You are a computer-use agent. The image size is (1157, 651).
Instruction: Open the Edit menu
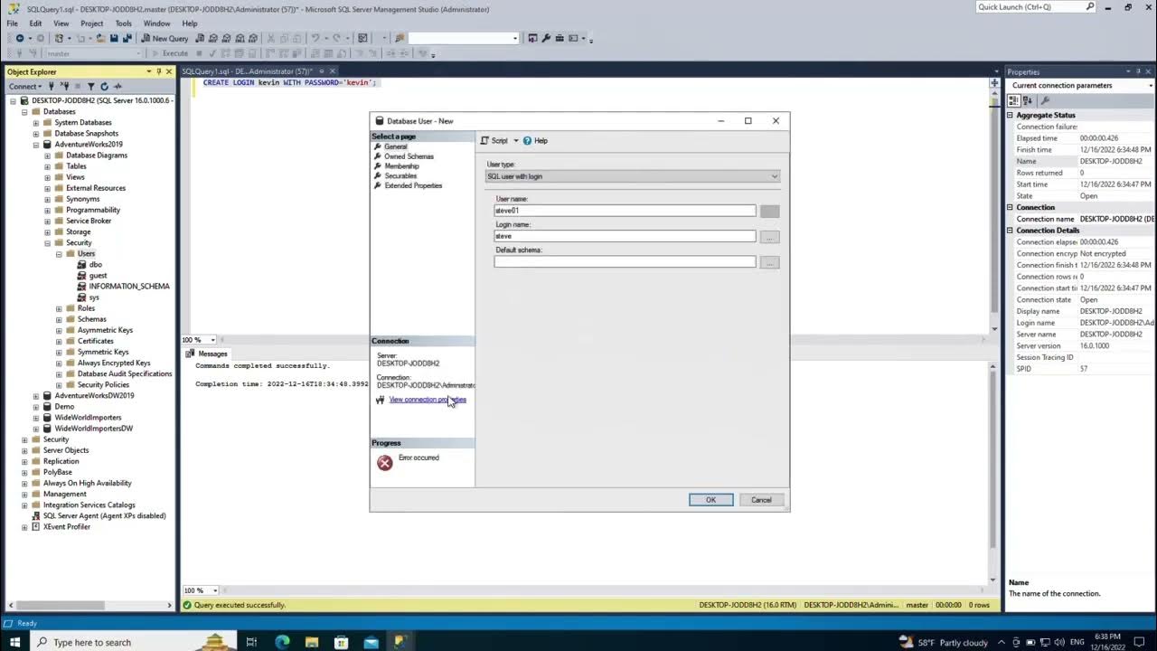coord(35,24)
